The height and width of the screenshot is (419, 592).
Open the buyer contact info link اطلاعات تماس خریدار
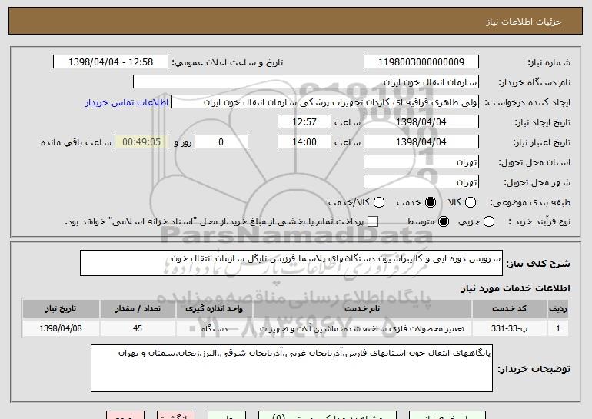(x=127, y=103)
